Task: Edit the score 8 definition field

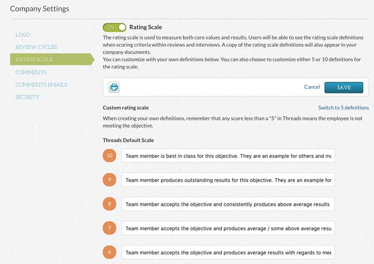Action: (x=228, y=204)
